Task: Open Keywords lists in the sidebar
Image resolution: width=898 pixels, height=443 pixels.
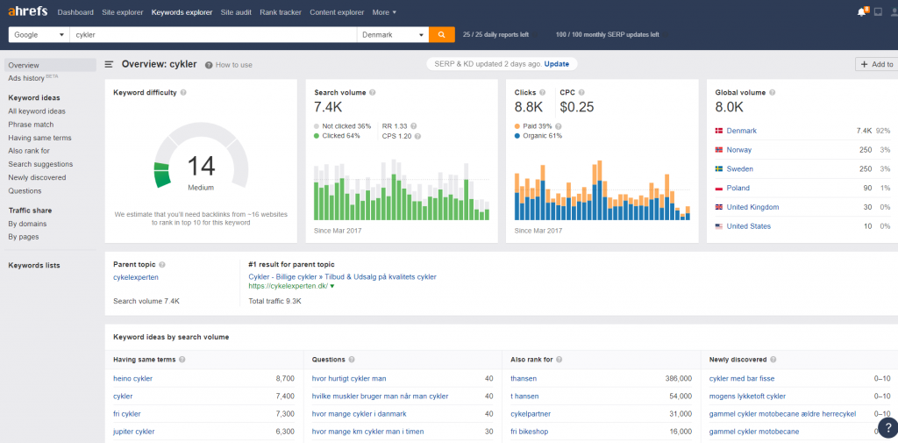Action: click(x=34, y=265)
